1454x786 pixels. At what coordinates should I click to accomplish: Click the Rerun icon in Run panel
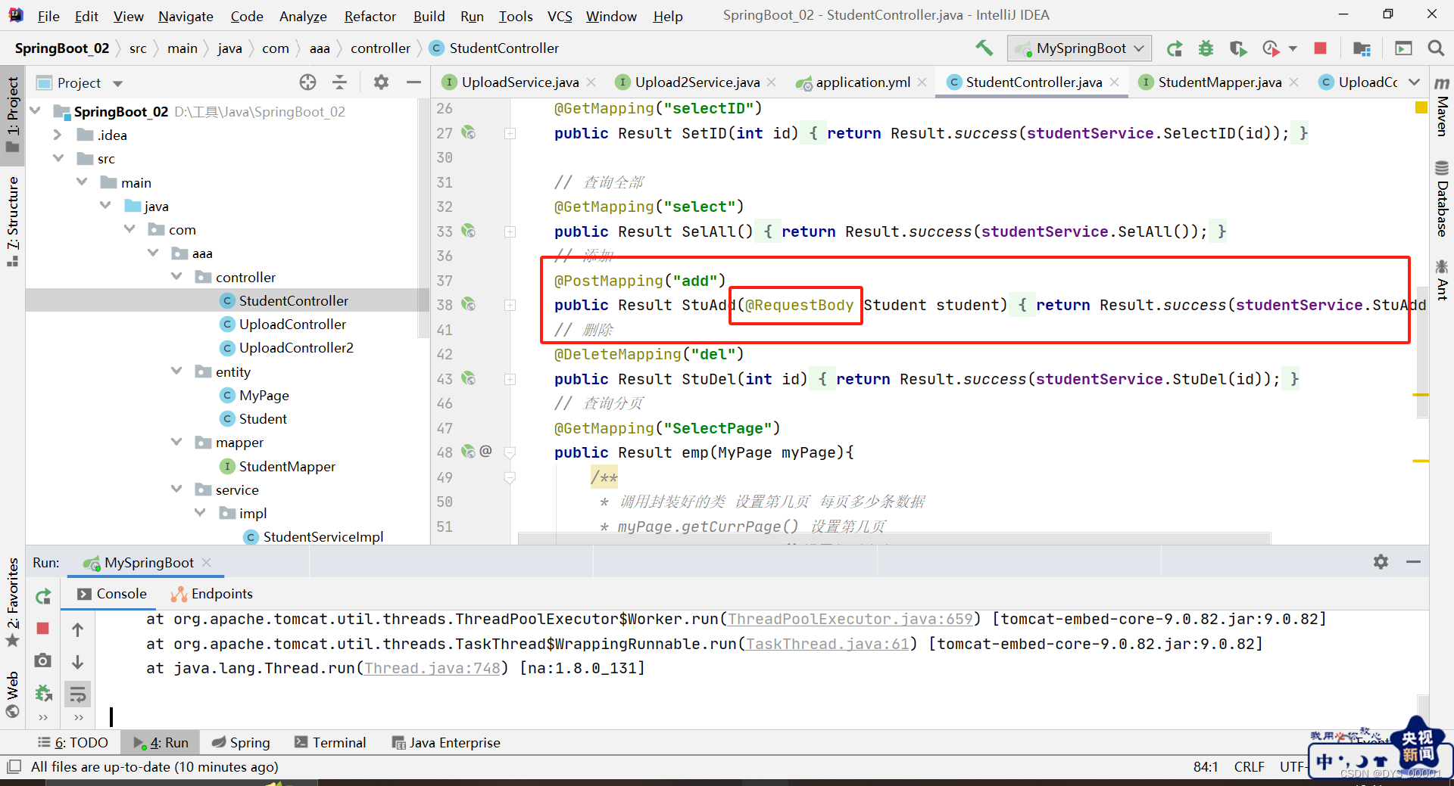pyautogui.click(x=43, y=596)
